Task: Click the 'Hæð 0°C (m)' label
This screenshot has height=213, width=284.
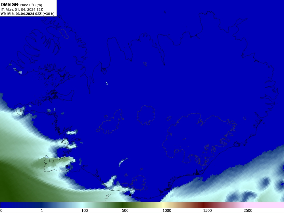Action: pos(31,5)
